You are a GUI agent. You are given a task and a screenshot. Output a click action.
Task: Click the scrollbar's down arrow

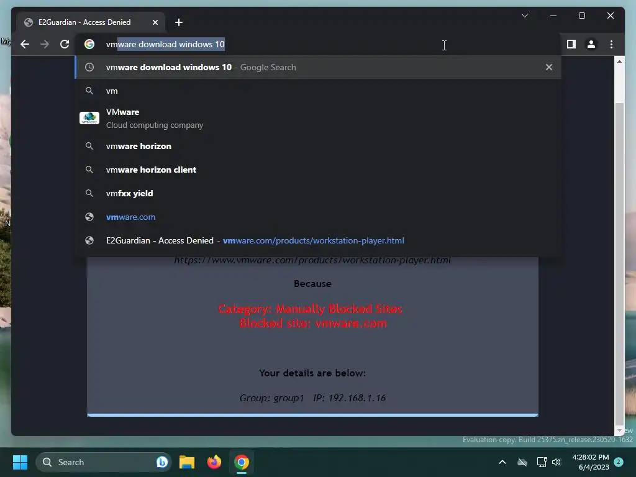pyautogui.click(x=619, y=430)
